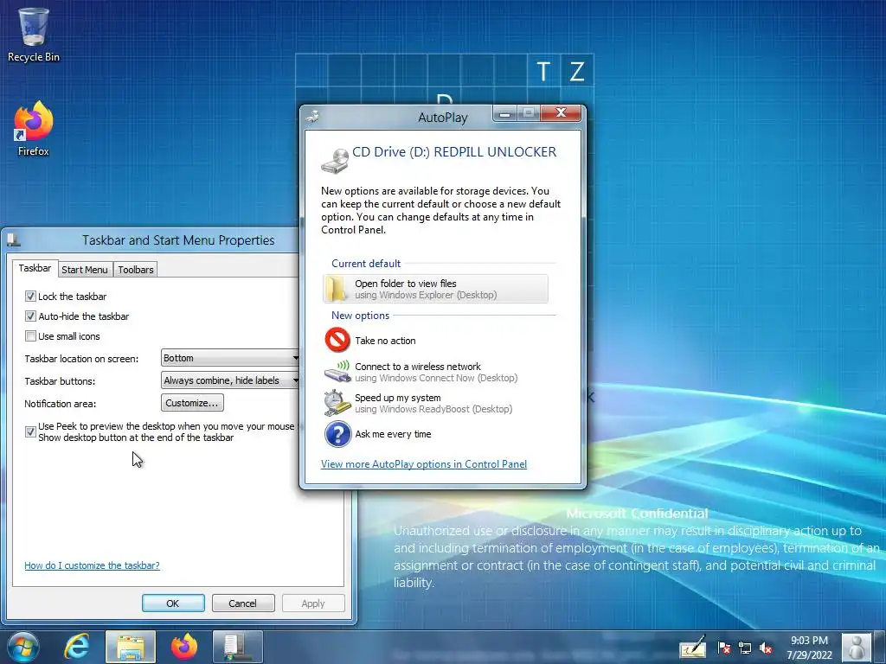Click the blue question mark icon
Viewport: 886px width, 664px height.
click(x=338, y=434)
